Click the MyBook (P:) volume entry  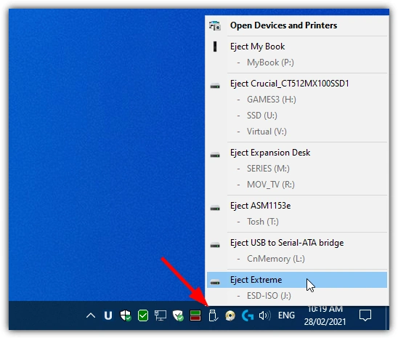pos(270,63)
